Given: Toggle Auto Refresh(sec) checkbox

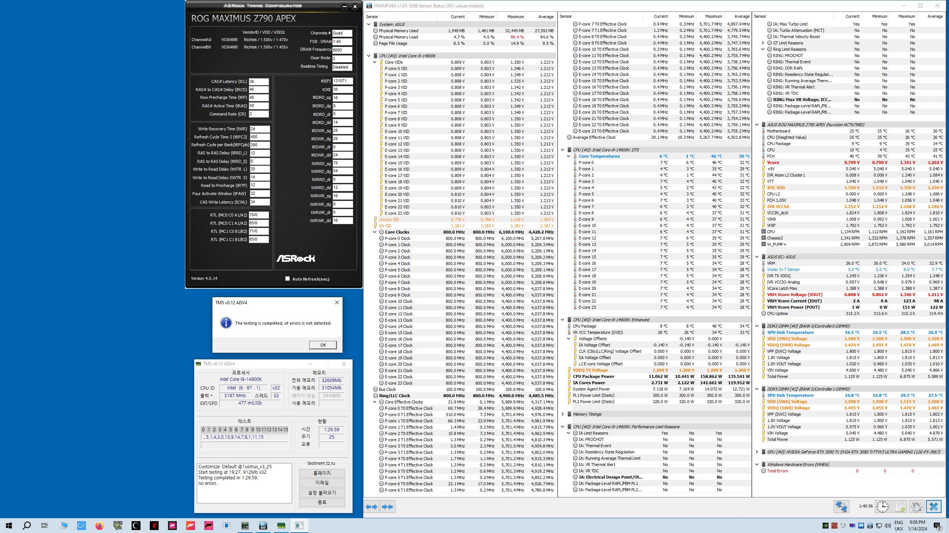Looking at the screenshot, I should [287, 279].
